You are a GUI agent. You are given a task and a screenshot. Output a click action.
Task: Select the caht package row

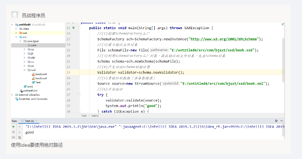click(x=38, y=45)
